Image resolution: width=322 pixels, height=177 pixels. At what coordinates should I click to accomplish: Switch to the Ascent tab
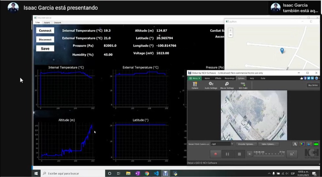pyautogui.click(x=47, y=22)
